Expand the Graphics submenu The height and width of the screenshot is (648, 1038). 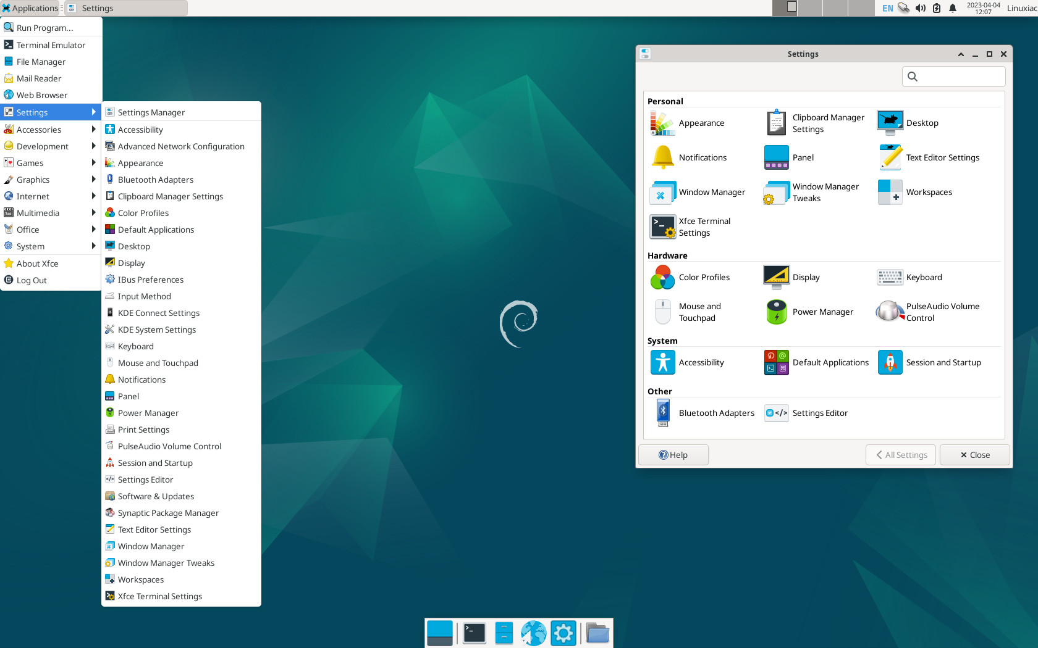[51, 180]
